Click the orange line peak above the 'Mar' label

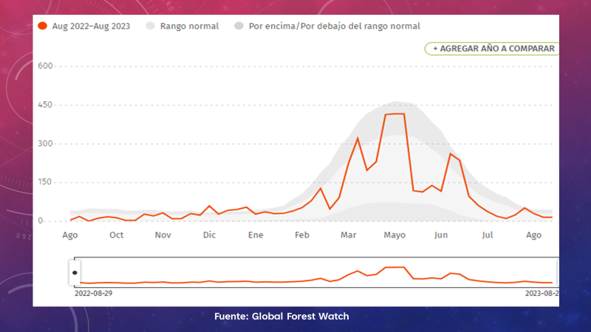pyautogui.click(x=358, y=139)
